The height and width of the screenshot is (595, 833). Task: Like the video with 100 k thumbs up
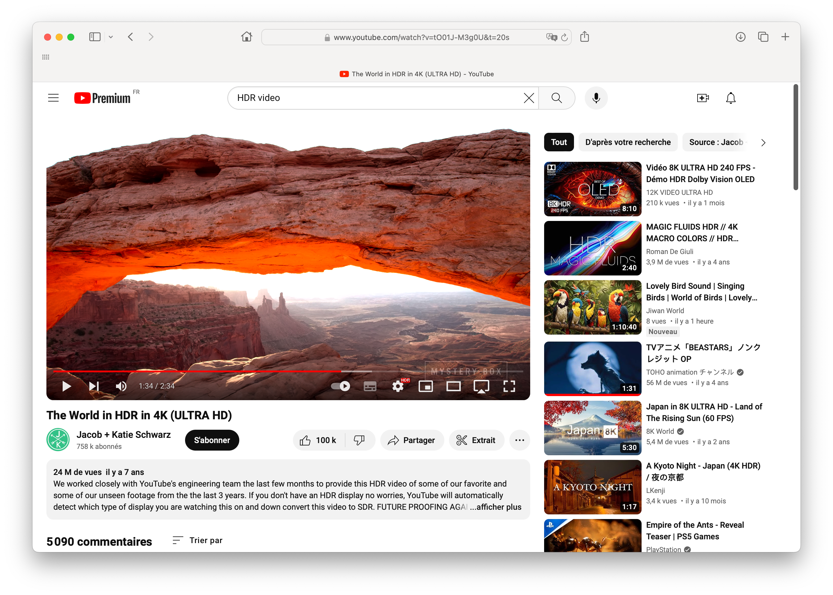pos(318,440)
